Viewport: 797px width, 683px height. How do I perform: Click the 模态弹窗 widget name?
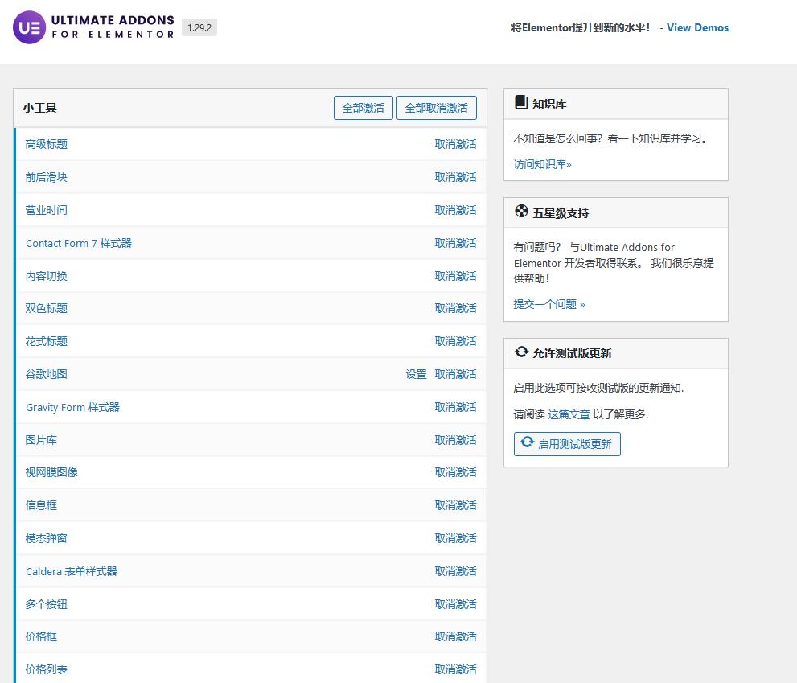point(47,538)
